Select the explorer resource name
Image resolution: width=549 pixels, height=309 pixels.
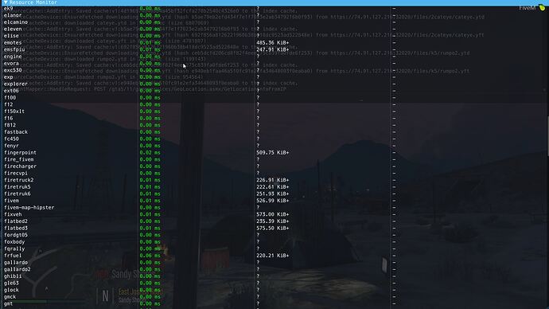(x=16, y=84)
